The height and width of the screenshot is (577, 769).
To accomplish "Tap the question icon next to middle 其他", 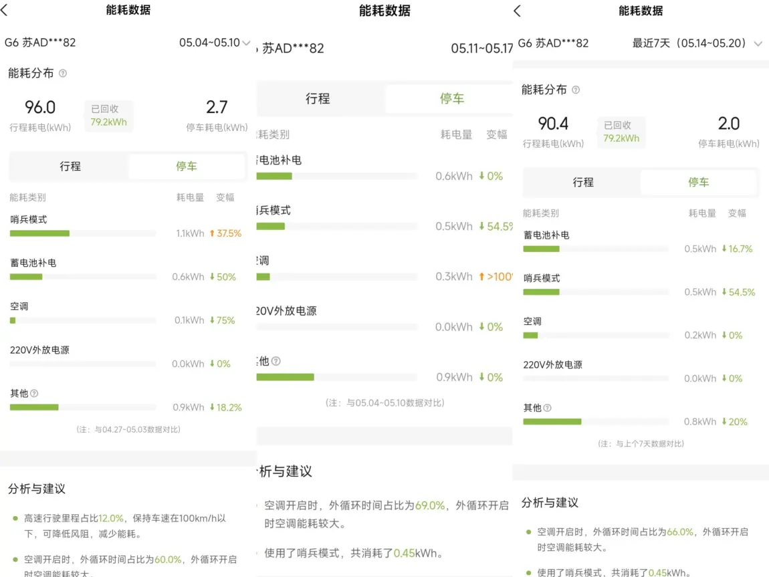I will click(x=276, y=361).
